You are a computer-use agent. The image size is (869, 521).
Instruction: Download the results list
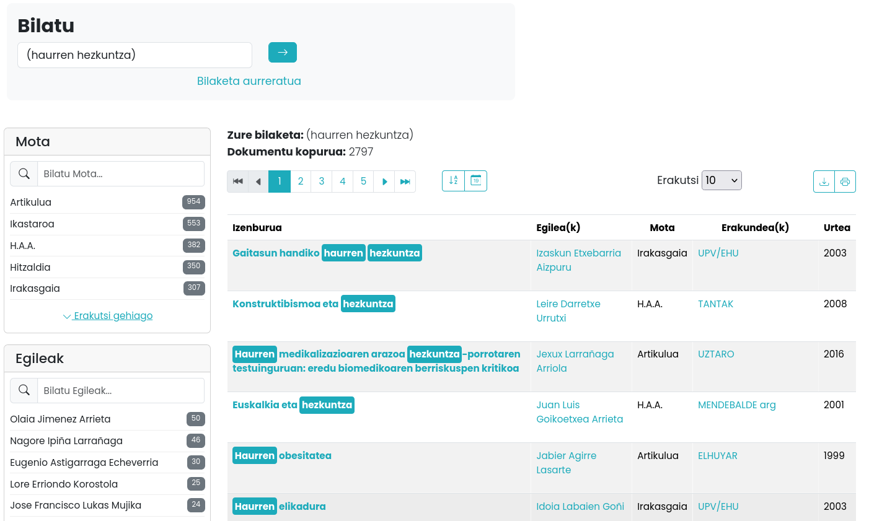824,182
